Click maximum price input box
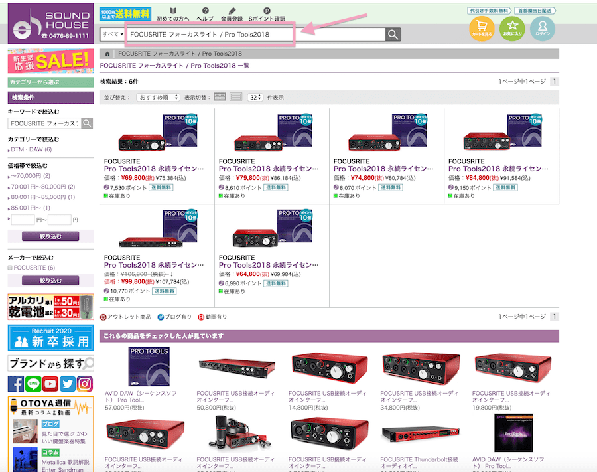 [x=60, y=220]
